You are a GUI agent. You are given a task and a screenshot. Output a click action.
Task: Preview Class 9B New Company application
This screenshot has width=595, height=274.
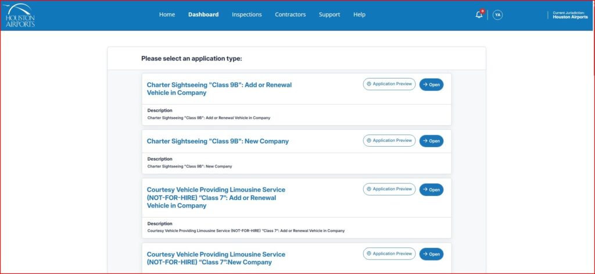tap(389, 141)
